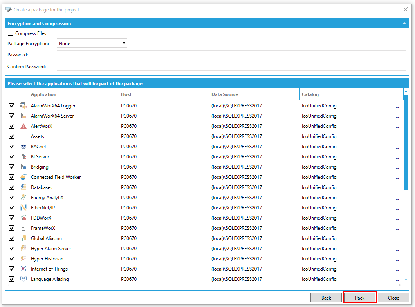Uncheck the Hyper Historian checkbox
The width and height of the screenshot is (415, 307).
tap(12, 259)
